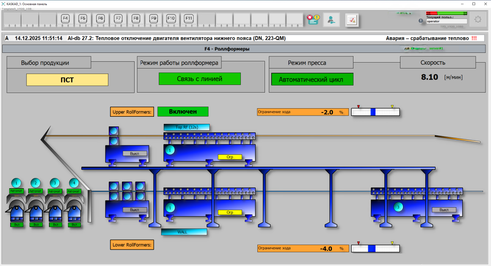Screen dimensions: 491x266
Task: Toggle 'Выкл' on the right-side rollformer 3
Action: pos(444,210)
